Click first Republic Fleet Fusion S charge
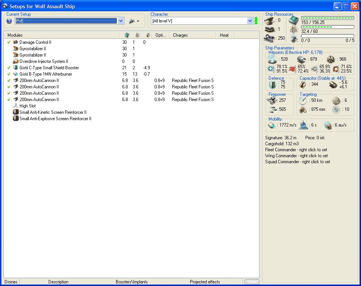361x286 pixels. (x=193, y=80)
